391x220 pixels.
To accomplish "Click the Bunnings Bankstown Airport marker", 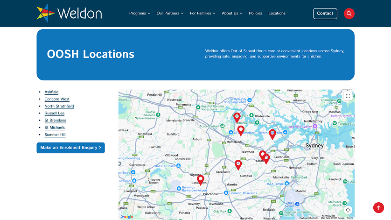I will point(179,189).
